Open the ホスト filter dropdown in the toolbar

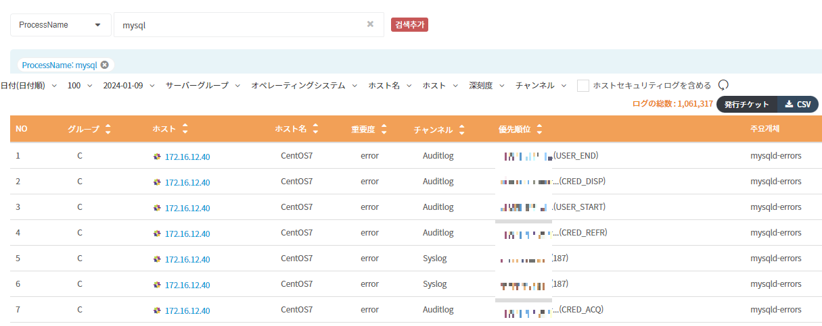440,86
